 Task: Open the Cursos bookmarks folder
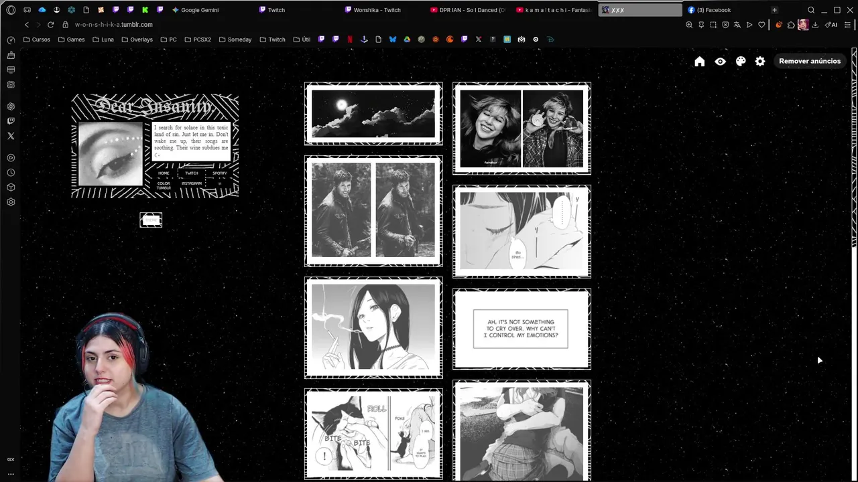(x=36, y=39)
